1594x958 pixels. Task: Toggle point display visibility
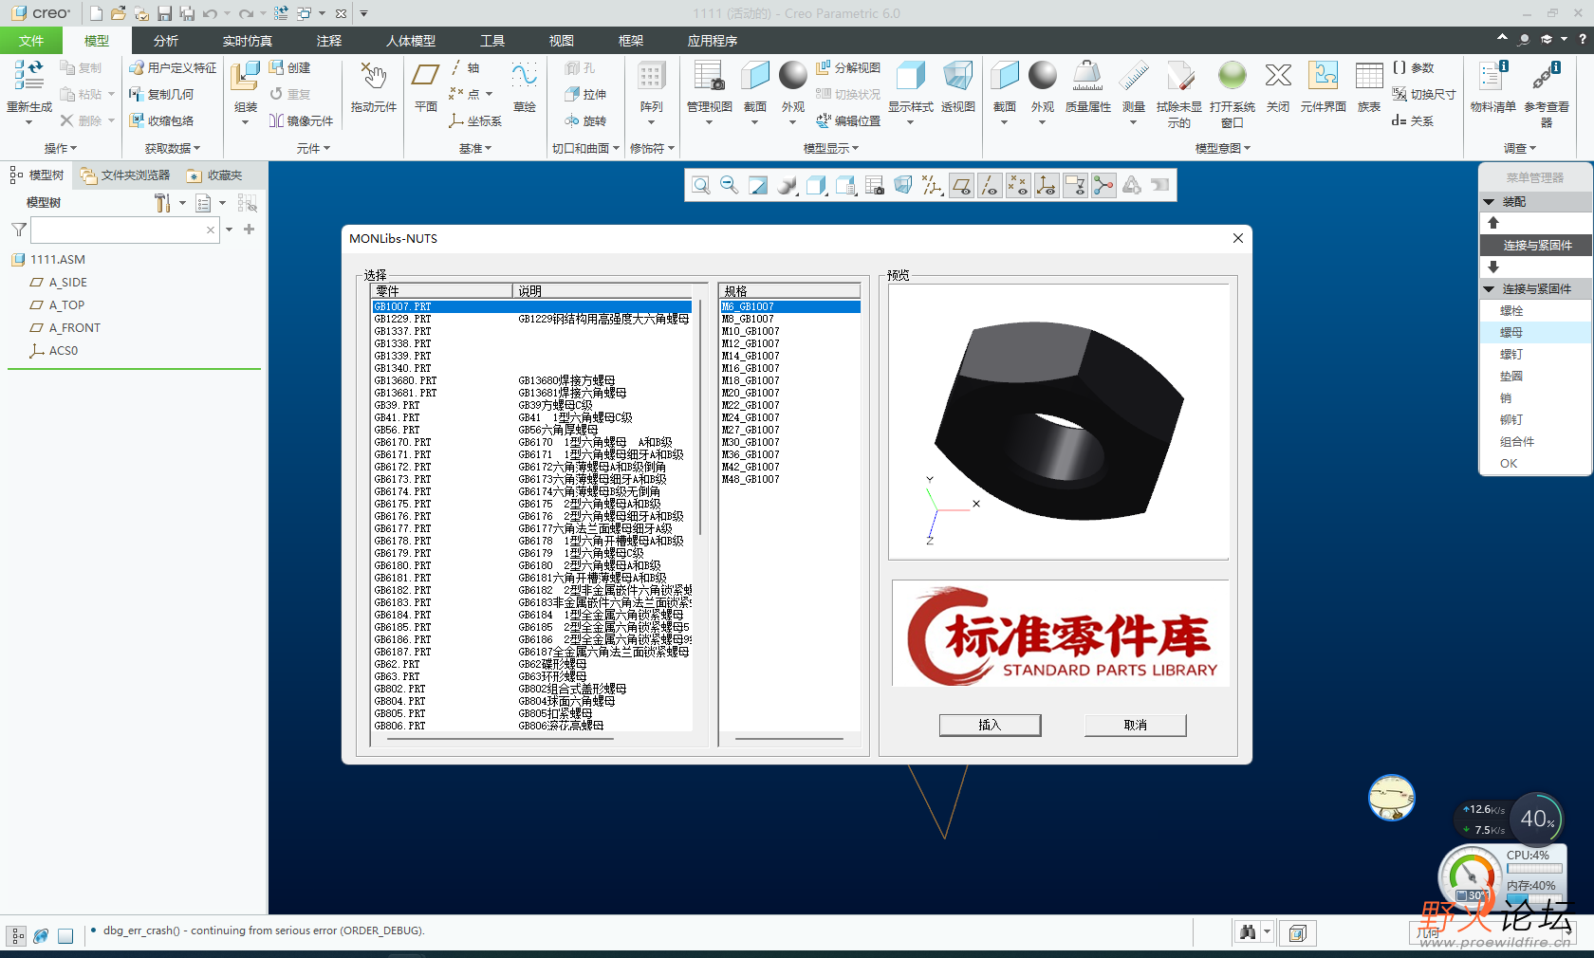[x=1018, y=185]
